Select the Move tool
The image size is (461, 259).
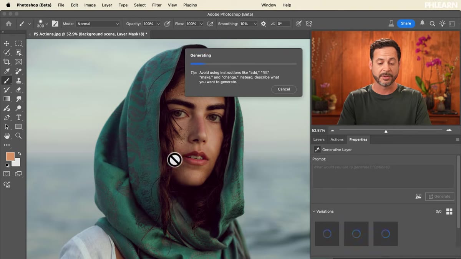(7, 43)
